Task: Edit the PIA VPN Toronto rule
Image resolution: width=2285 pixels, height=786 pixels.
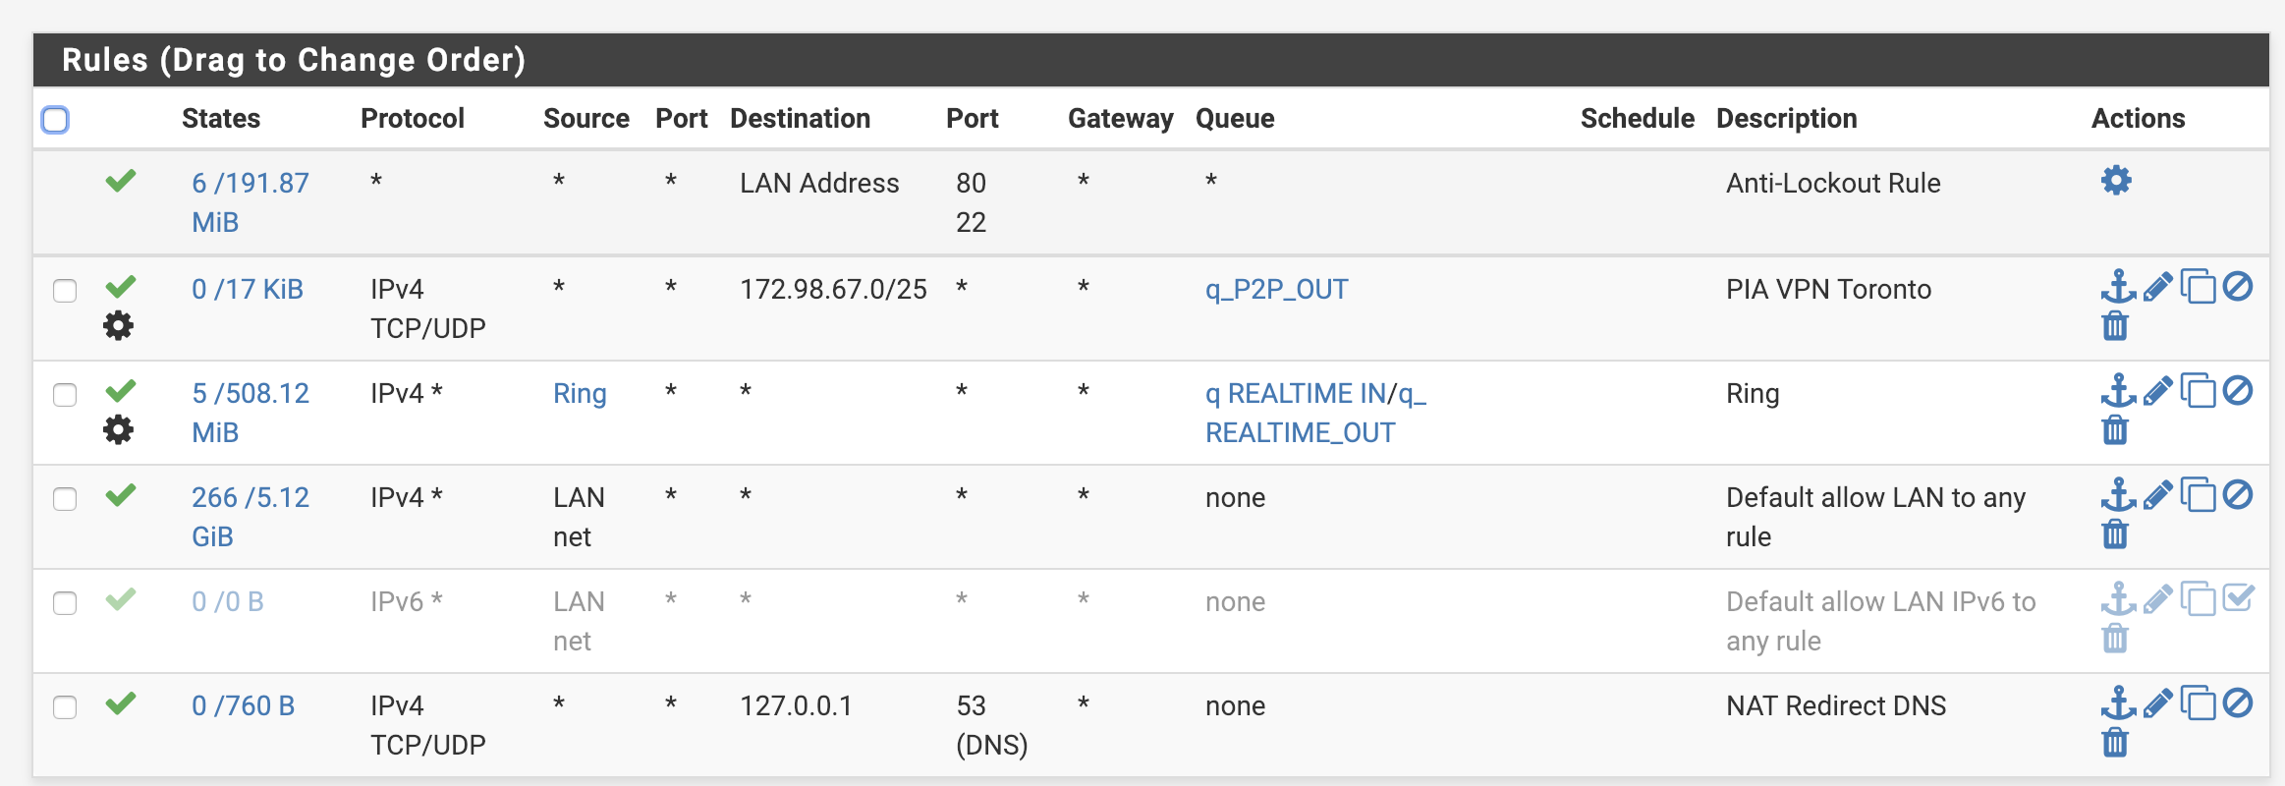Action: tap(2157, 287)
